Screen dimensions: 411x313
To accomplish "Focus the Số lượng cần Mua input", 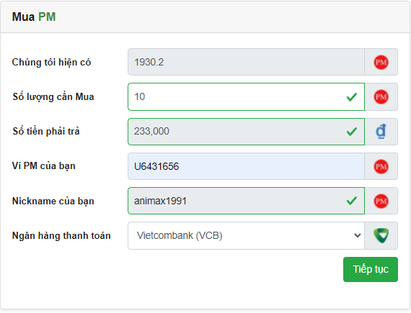I will 246,96.
